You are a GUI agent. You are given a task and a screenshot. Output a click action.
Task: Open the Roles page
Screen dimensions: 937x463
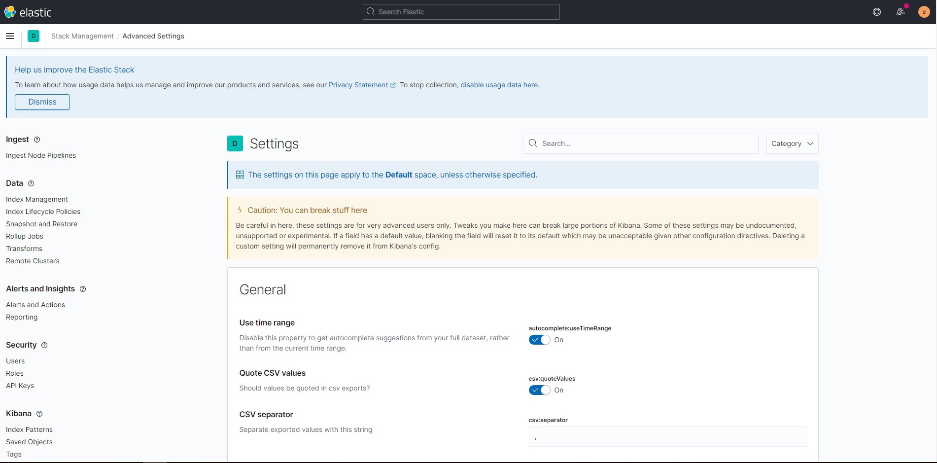pyautogui.click(x=15, y=373)
